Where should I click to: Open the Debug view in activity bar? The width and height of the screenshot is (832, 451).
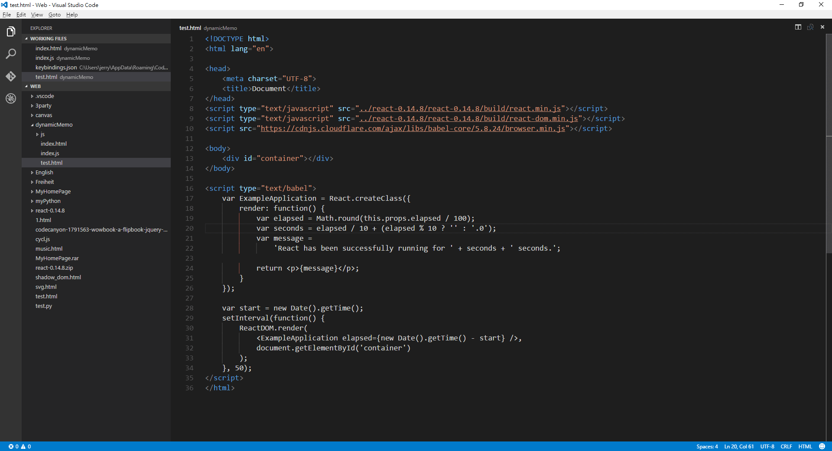(11, 98)
